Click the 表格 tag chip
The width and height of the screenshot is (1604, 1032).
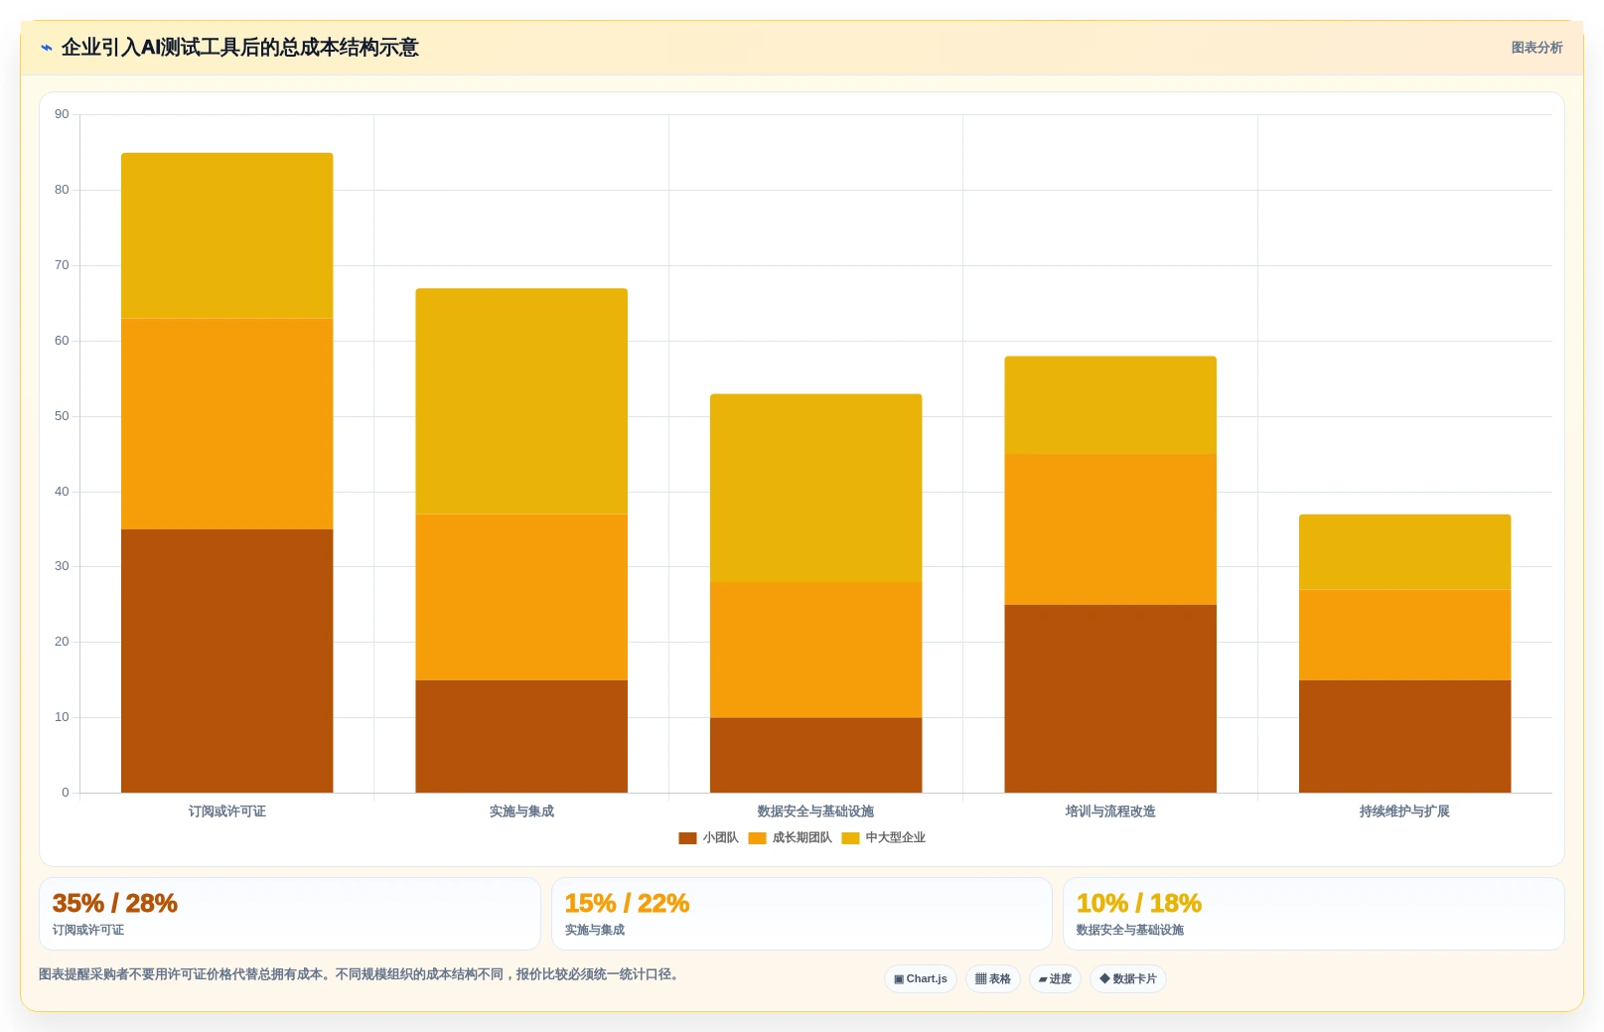(x=993, y=978)
